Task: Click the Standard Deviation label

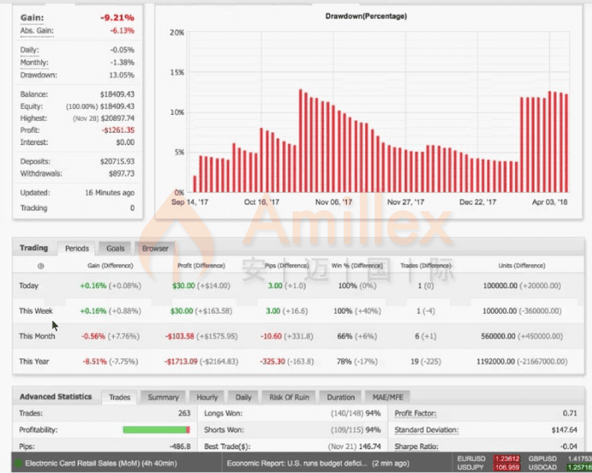Action: click(426, 430)
